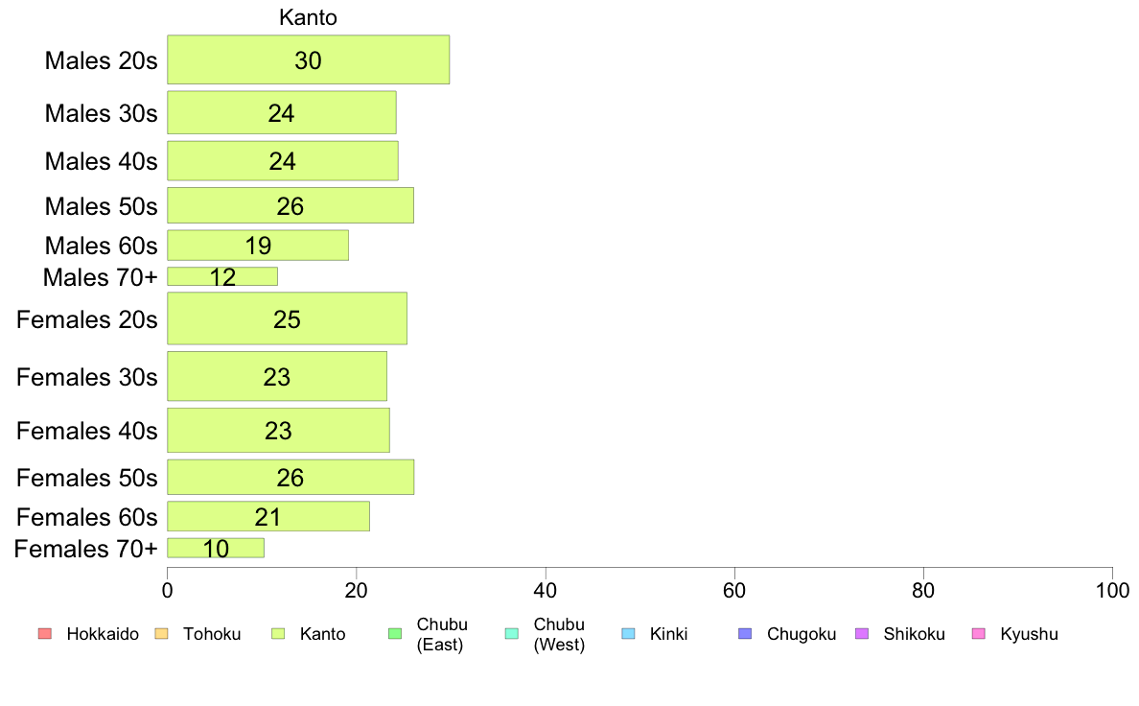Click the Males 60s bar showing 19
Screen dimensions: 1139x706
pos(258,245)
